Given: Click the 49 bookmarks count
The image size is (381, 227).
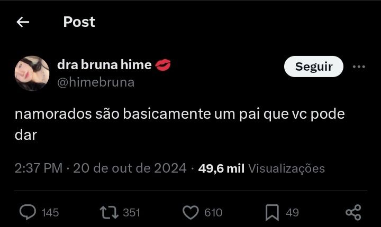Looking at the screenshot, I should point(292,213).
